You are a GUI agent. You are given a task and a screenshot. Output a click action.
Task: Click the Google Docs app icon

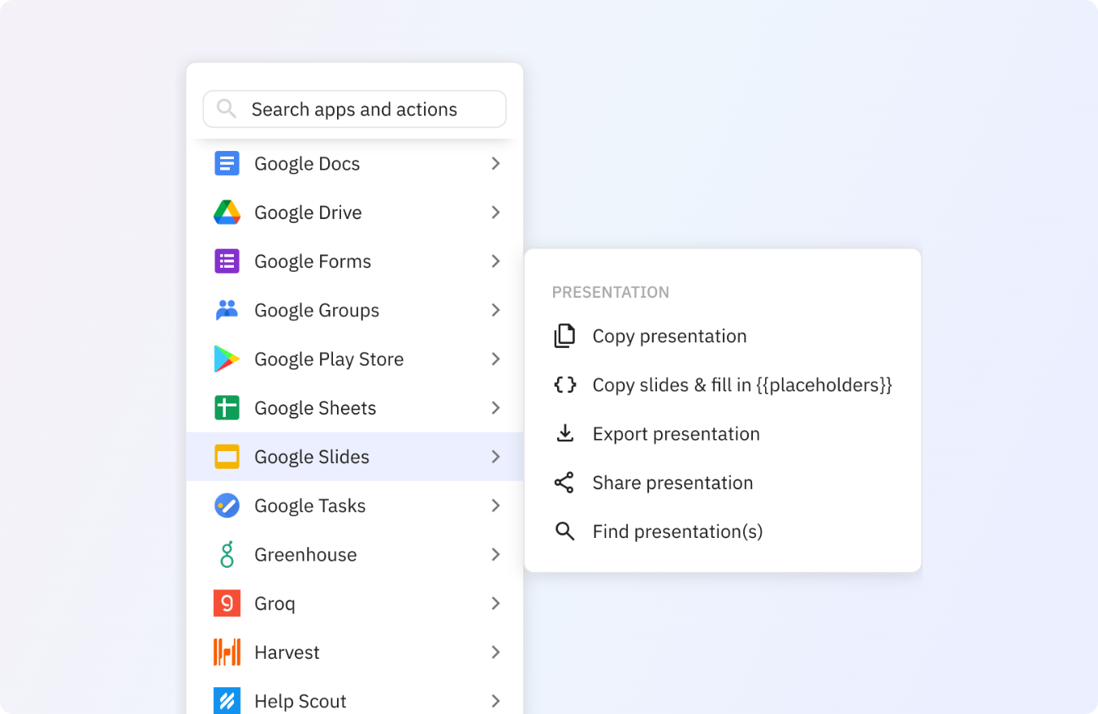tap(227, 164)
